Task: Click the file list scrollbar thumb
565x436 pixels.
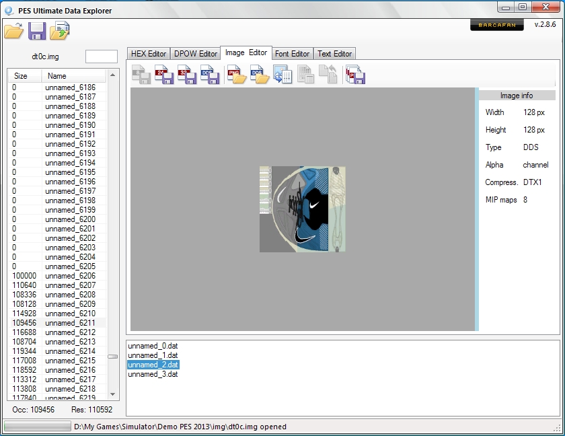Action: [112, 357]
